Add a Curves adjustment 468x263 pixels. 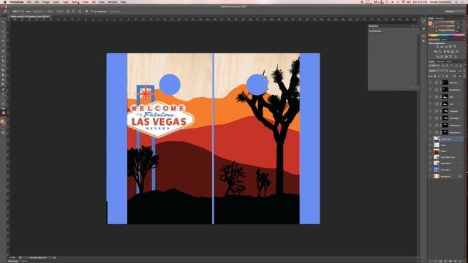coord(446,47)
